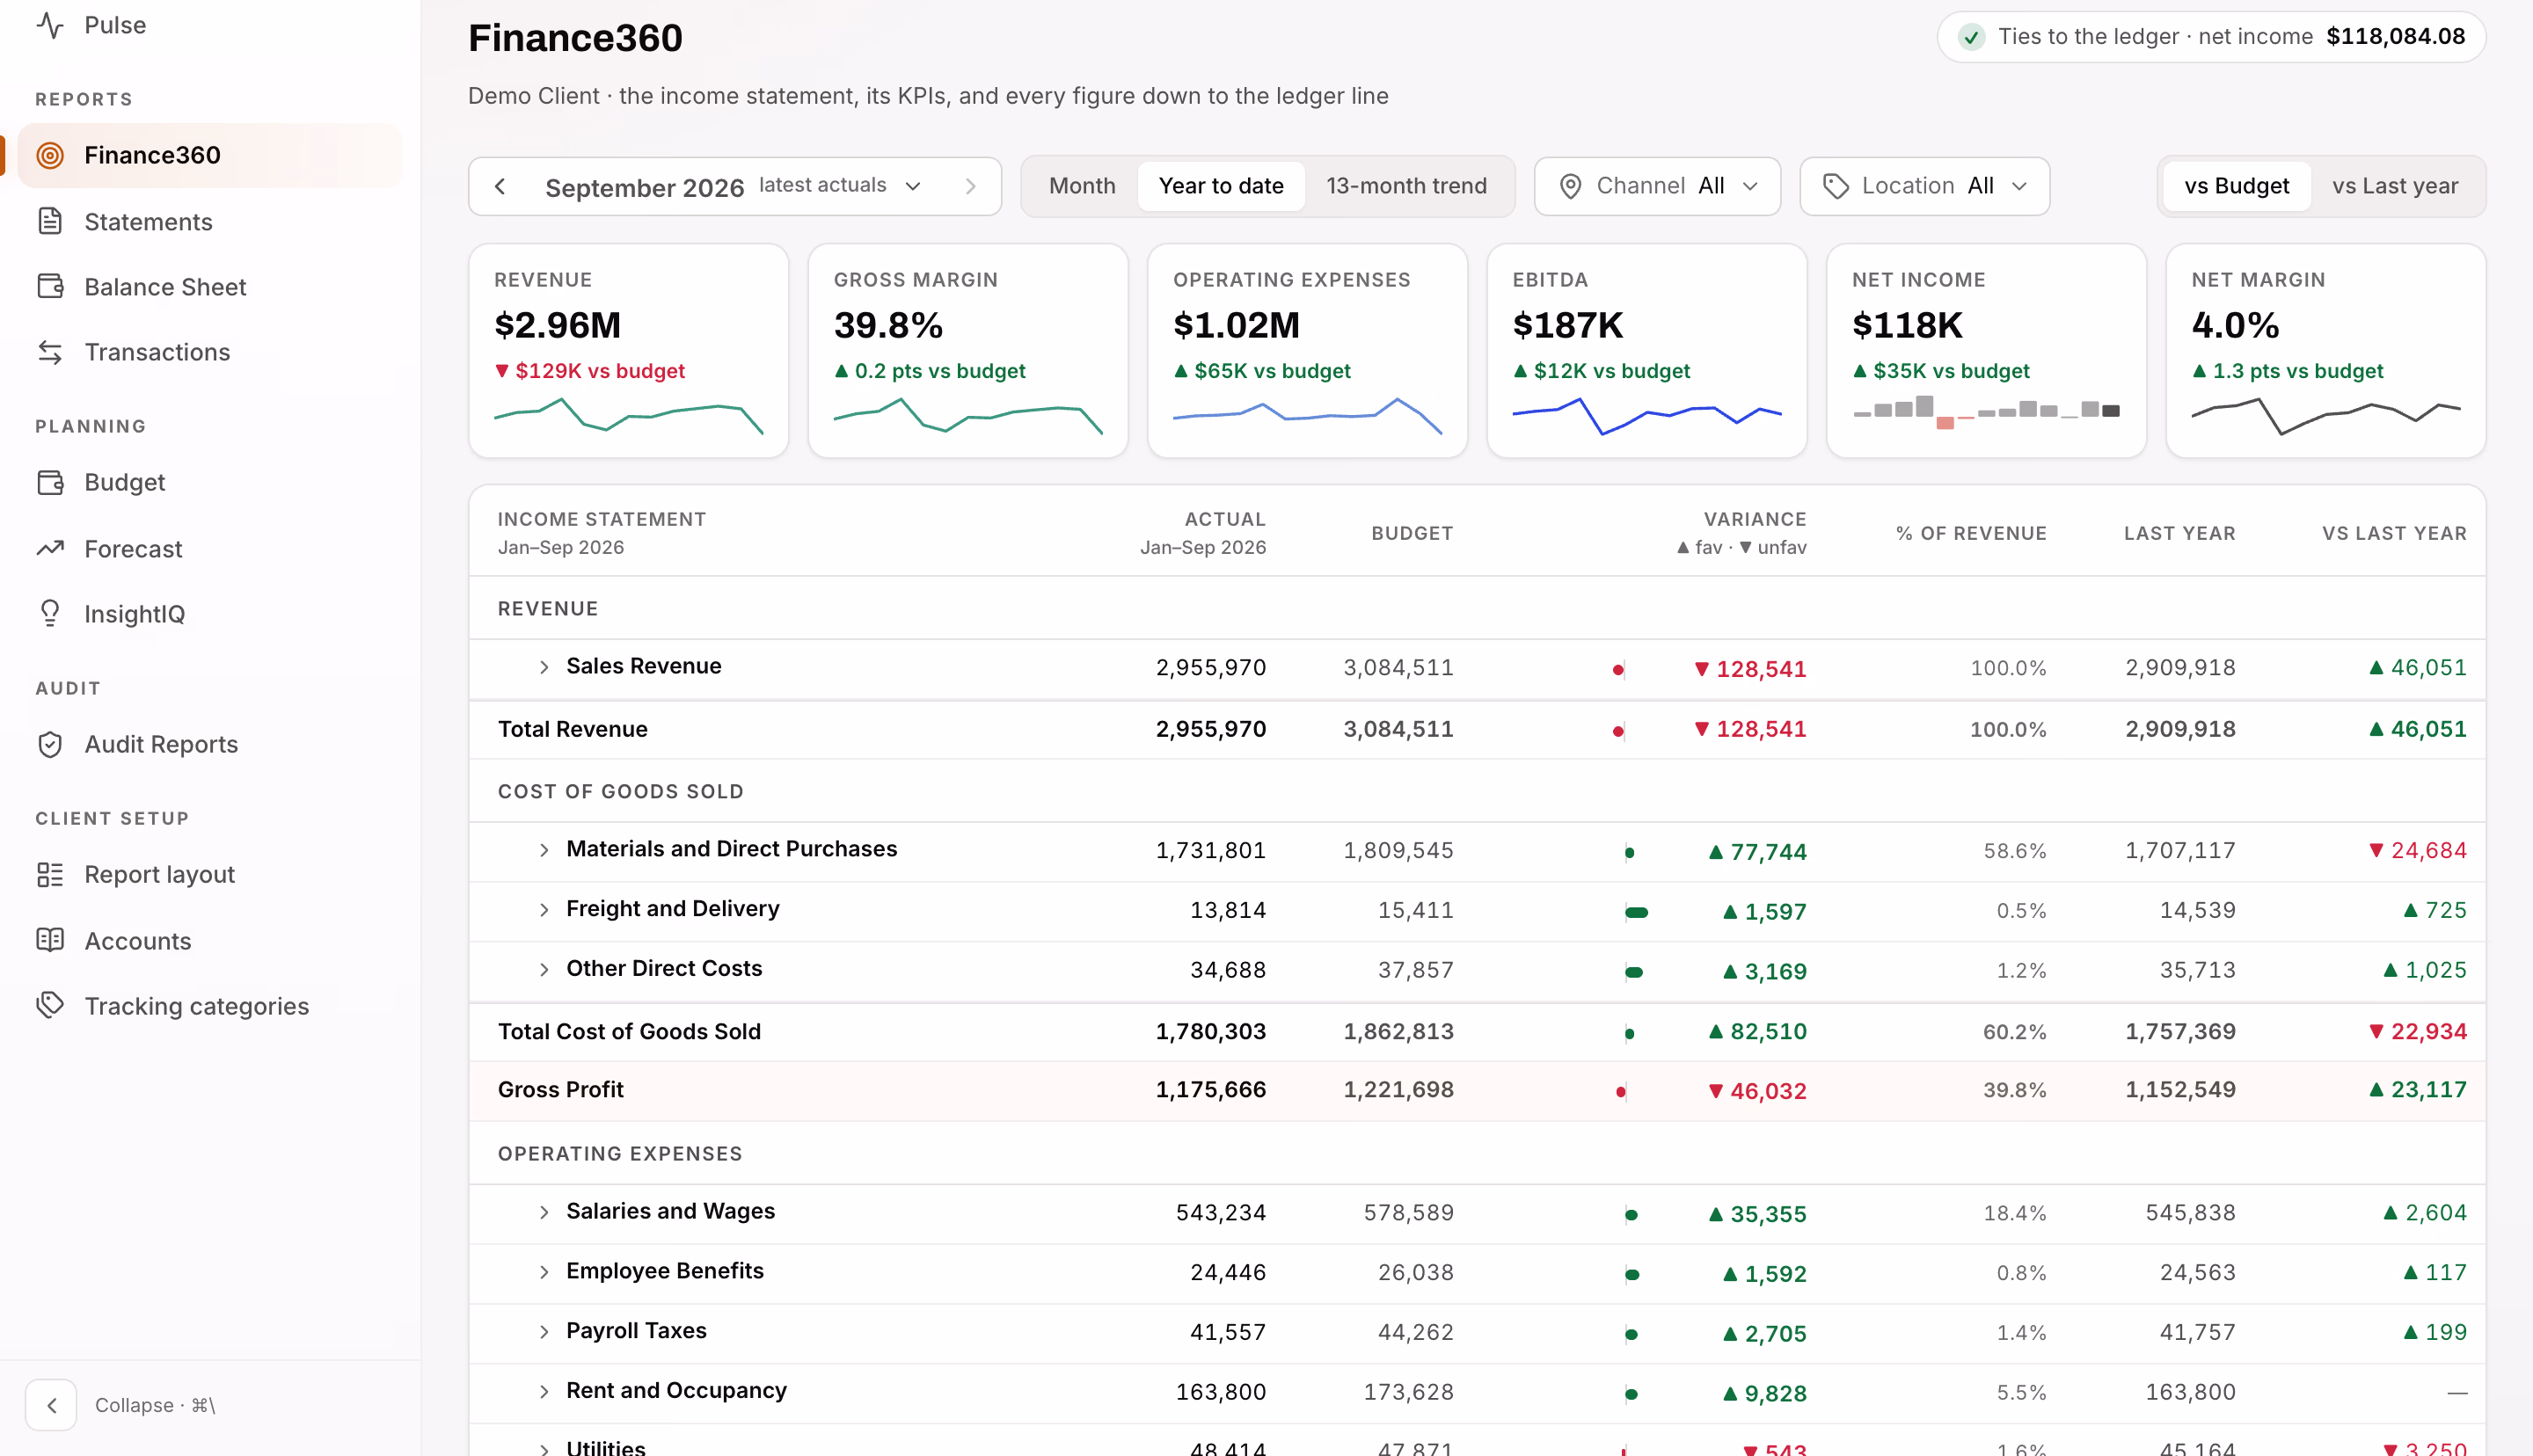Open the Forecast trend icon
2533x1456 pixels.
tap(50, 548)
